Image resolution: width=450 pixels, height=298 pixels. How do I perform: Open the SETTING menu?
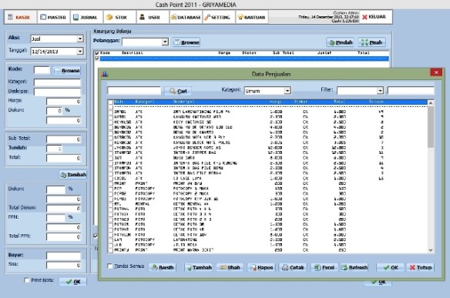(219, 17)
